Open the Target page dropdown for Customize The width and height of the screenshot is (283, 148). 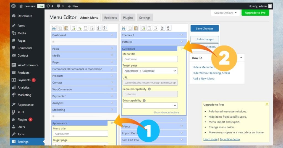[150, 71]
